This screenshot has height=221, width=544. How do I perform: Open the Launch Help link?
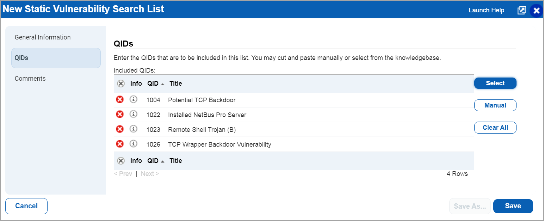(486, 10)
